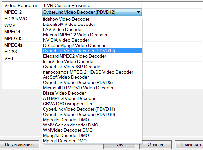The image size is (203, 150).
Task: Choose InterVideo Video Decoder
Action: (69, 62)
